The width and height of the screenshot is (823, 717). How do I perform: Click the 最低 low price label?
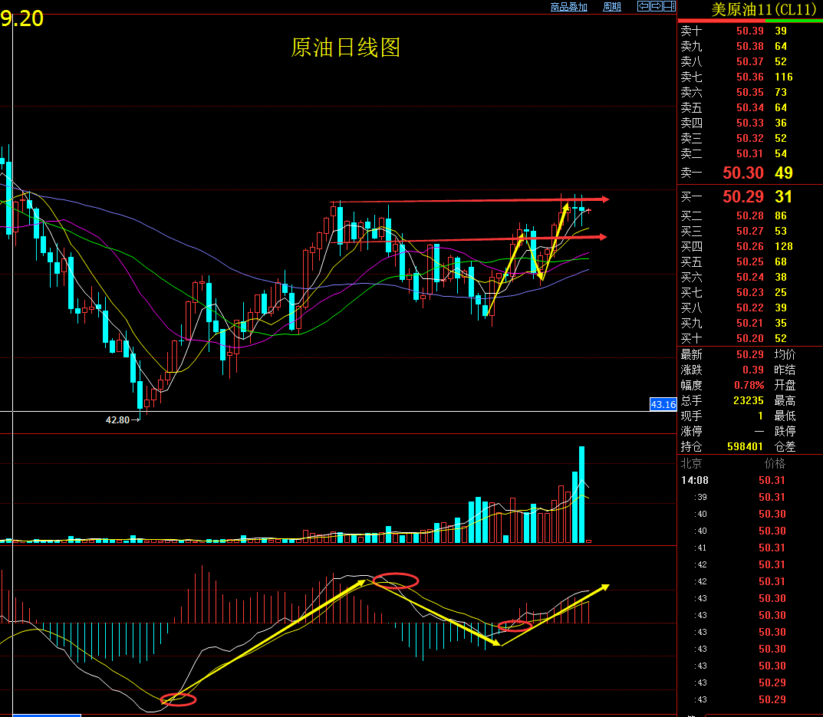pos(785,416)
